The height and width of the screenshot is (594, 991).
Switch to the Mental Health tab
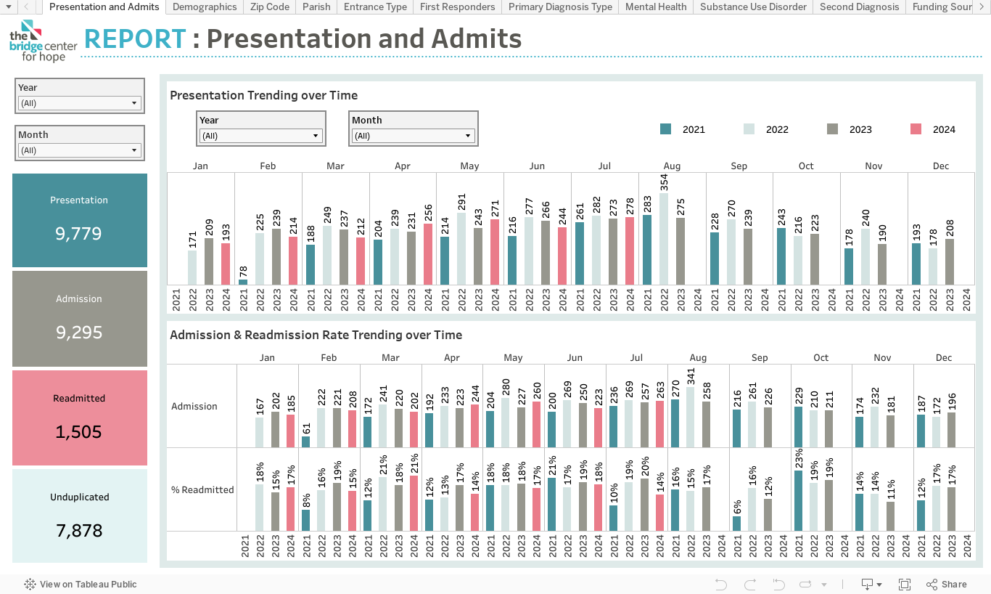coord(656,7)
